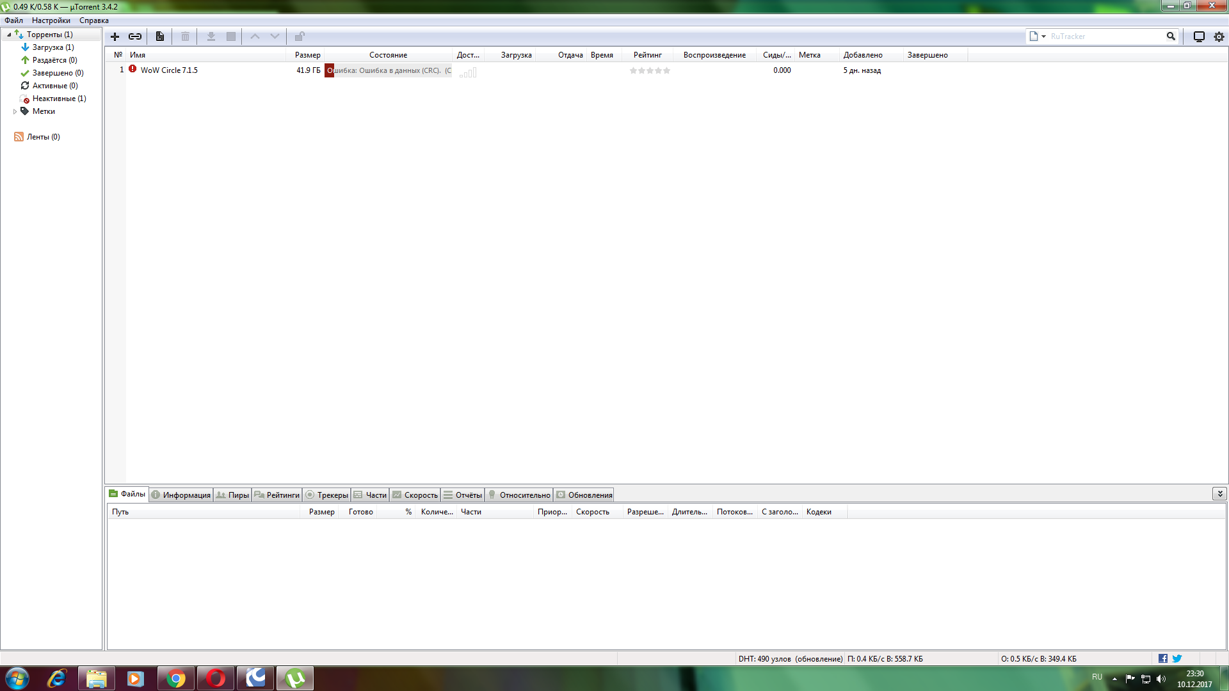
Task: Click the Stop Torrent square icon
Action: (x=231, y=36)
